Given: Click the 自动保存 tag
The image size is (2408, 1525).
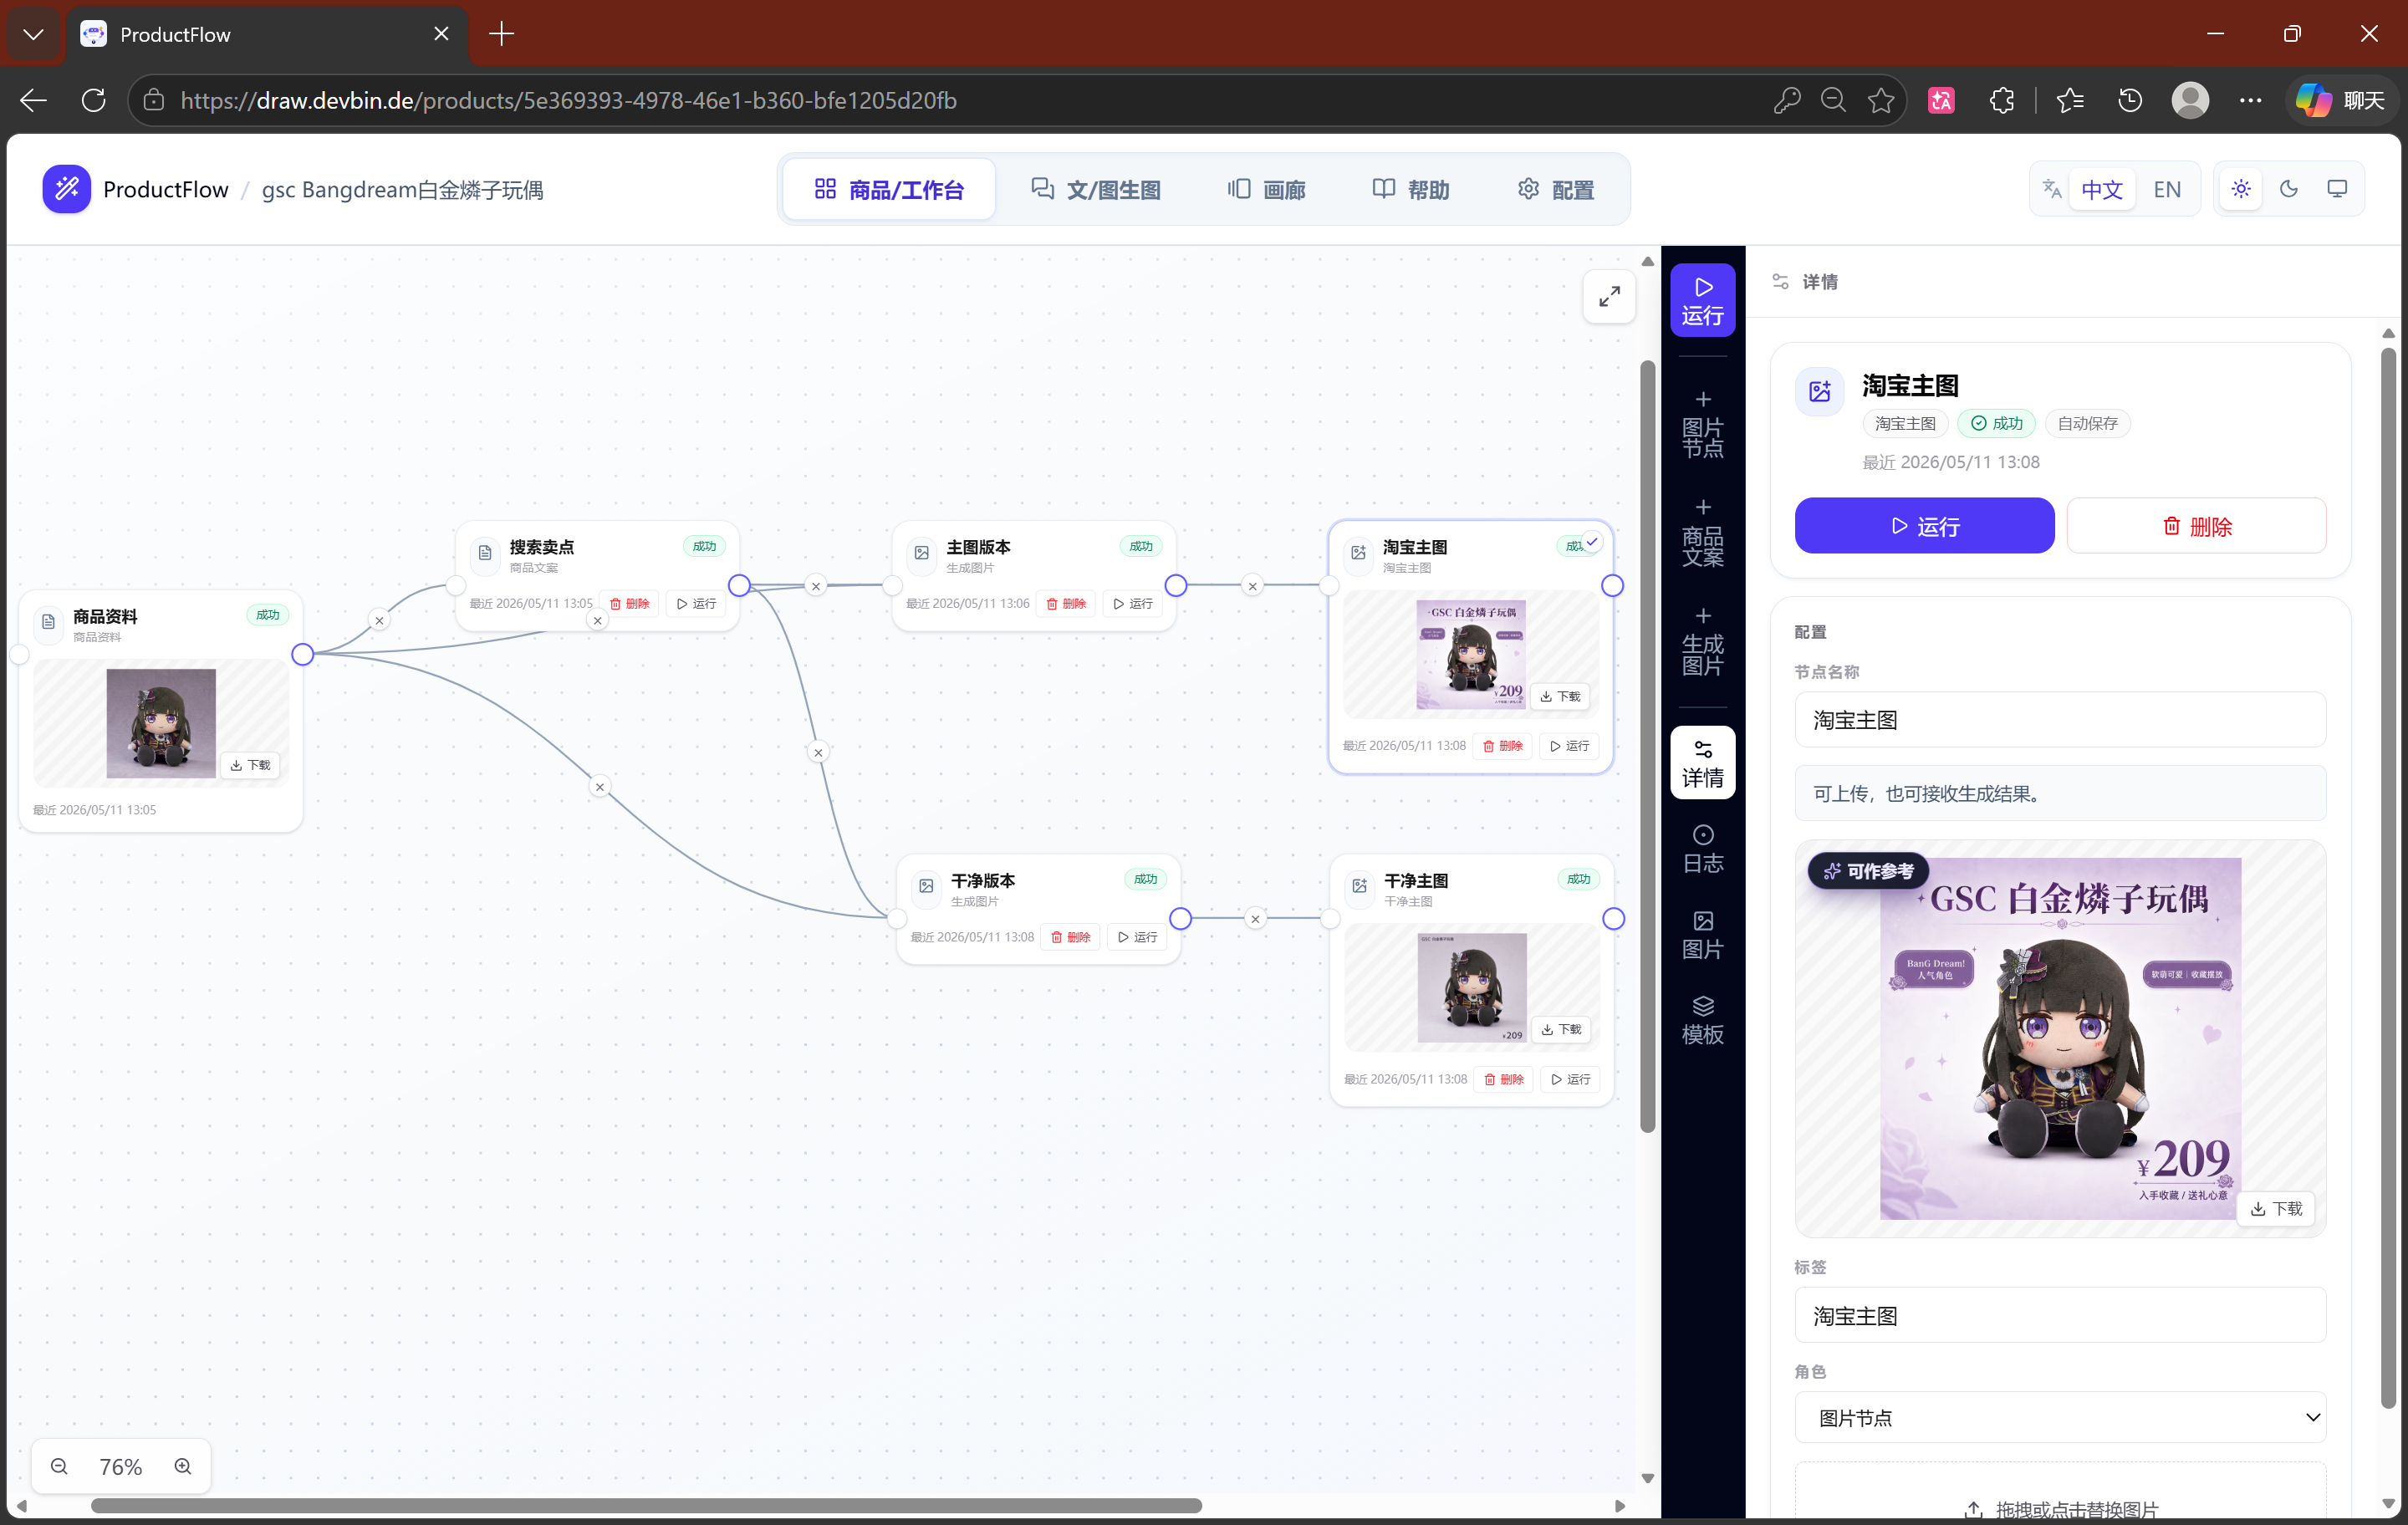Looking at the screenshot, I should click(x=2087, y=424).
